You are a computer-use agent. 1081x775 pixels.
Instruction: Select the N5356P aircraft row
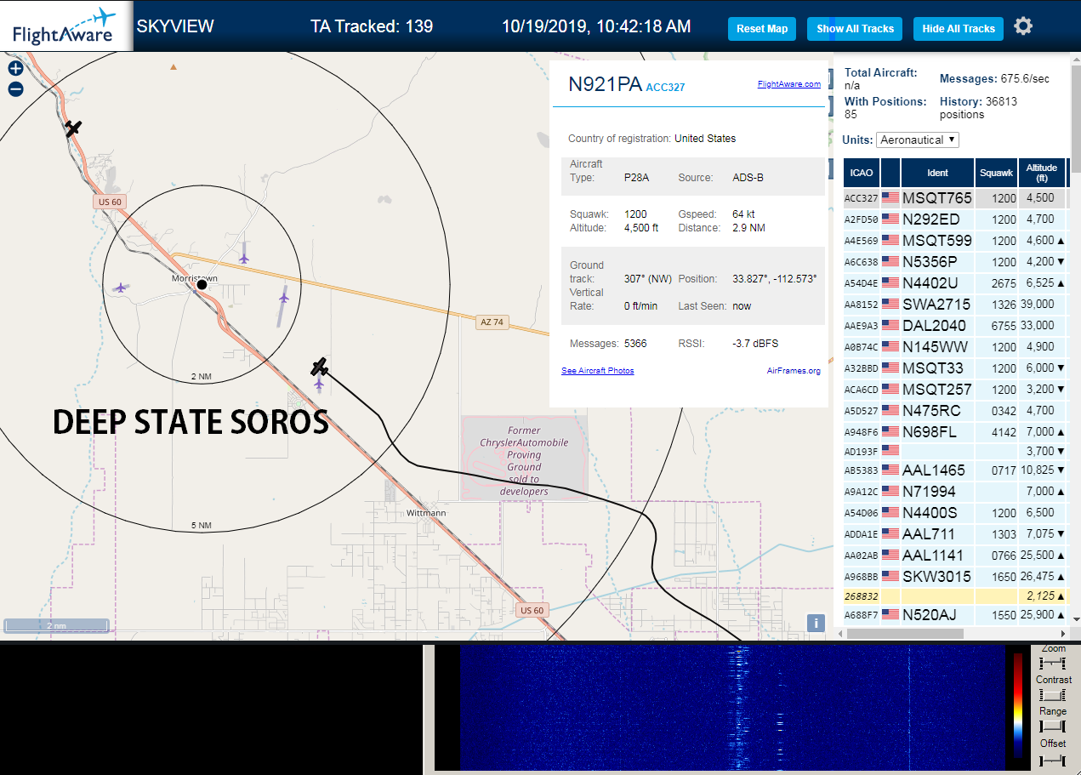click(954, 262)
